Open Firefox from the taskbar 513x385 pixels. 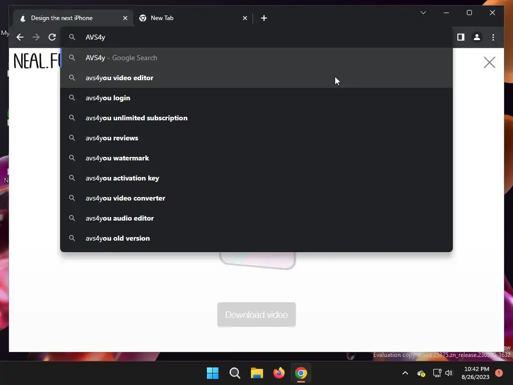pyautogui.click(x=279, y=373)
